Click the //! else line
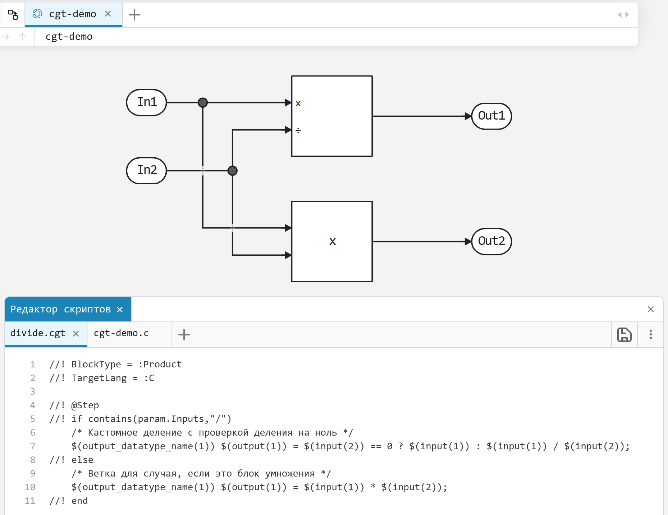 [x=71, y=460]
